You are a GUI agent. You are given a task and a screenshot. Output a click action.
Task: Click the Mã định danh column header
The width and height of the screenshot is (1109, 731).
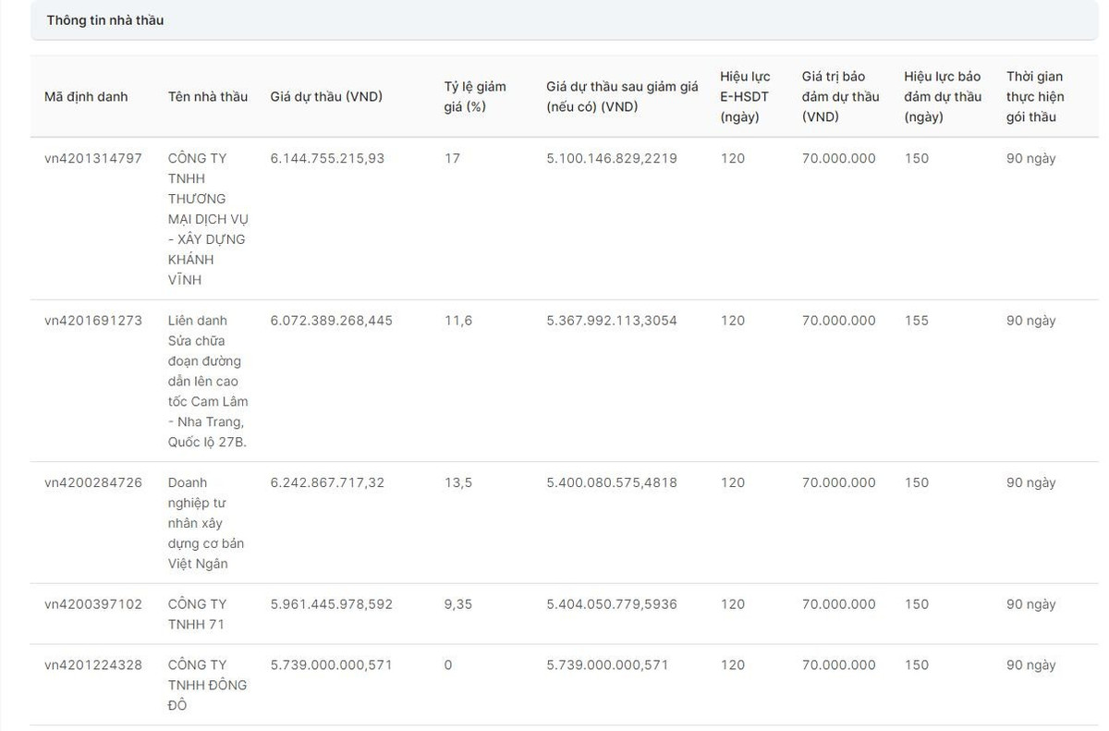86,97
